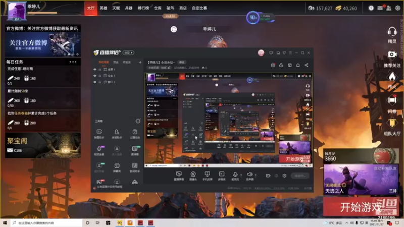Open the 房管助手 tool icon

(x=117, y=134)
